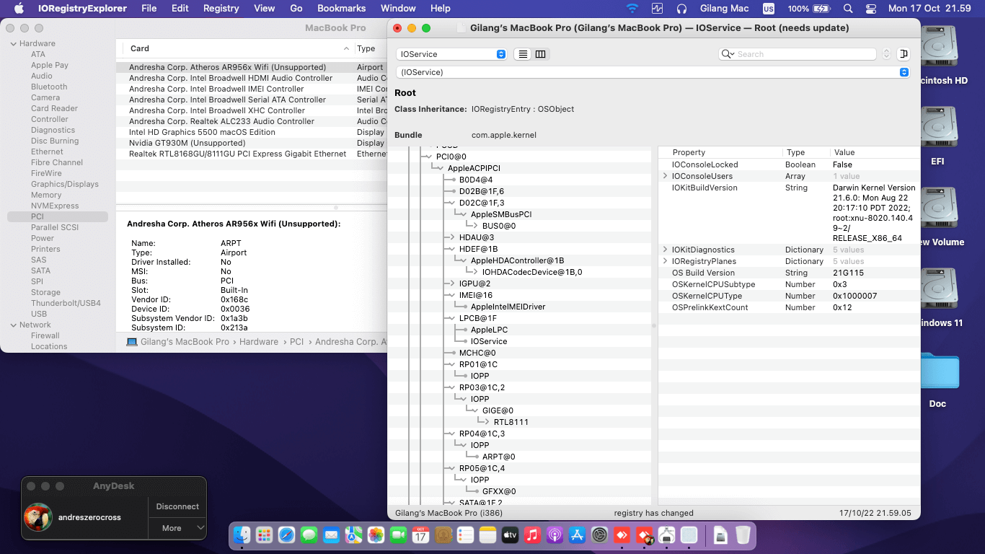Switch to column browser view icon
985x554 pixels.
pos(540,54)
